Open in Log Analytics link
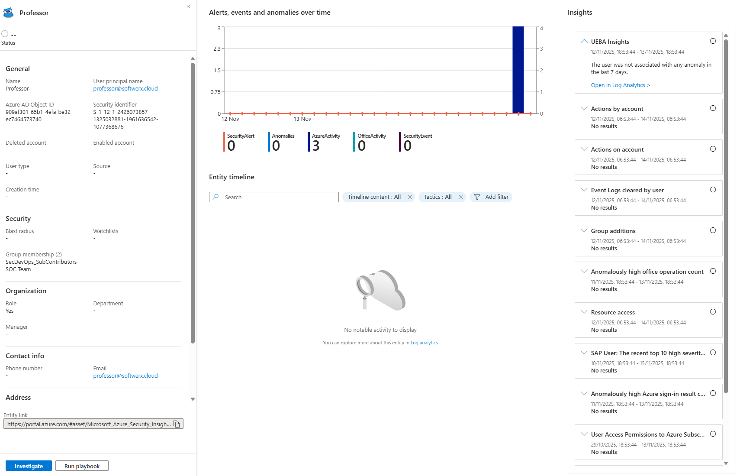The image size is (740, 476). [x=620, y=85]
